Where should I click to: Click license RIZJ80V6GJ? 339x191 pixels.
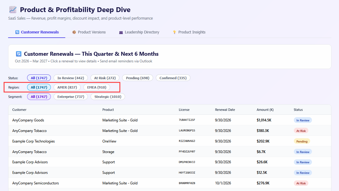(187, 141)
